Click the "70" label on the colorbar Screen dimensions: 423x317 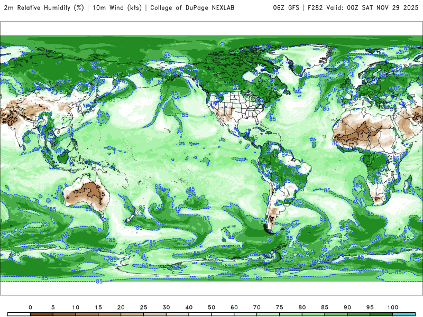(x=257, y=307)
